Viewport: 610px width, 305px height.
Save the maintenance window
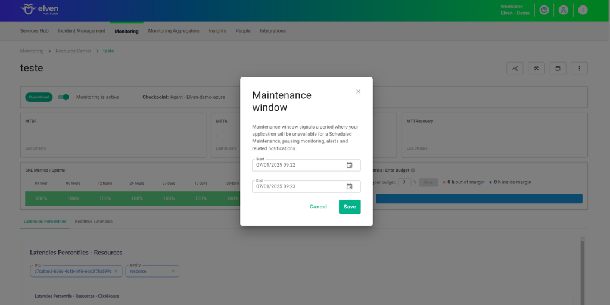click(350, 207)
